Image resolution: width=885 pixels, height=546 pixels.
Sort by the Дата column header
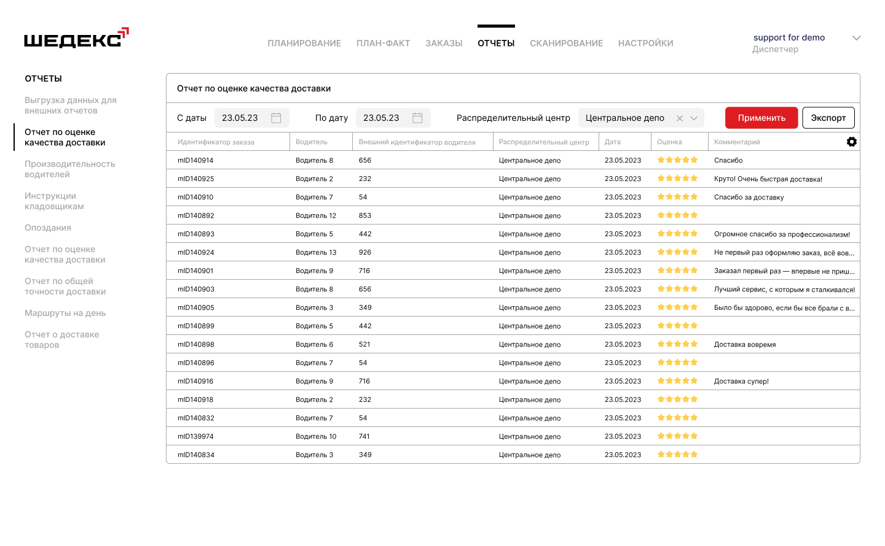coord(613,142)
